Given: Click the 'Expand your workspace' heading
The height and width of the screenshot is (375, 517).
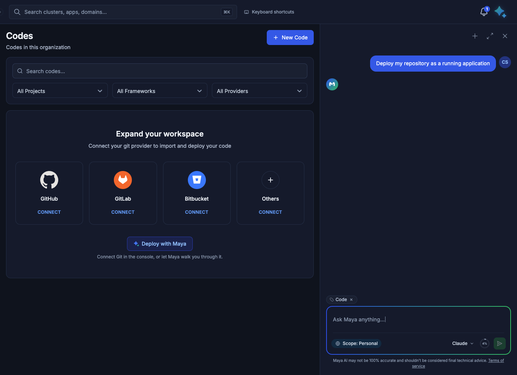Looking at the screenshot, I should pos(160,134).
